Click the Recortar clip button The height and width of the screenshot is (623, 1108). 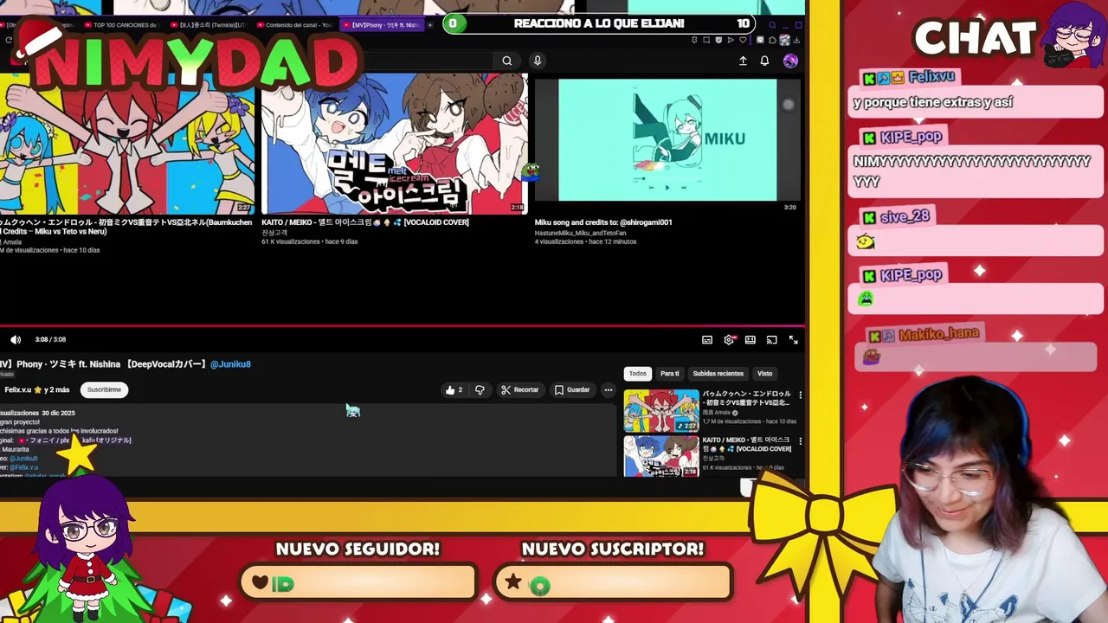(x=520, y=390)
